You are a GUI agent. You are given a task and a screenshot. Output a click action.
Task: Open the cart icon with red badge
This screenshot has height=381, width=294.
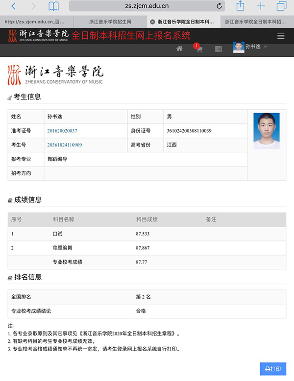click(199, 48)
